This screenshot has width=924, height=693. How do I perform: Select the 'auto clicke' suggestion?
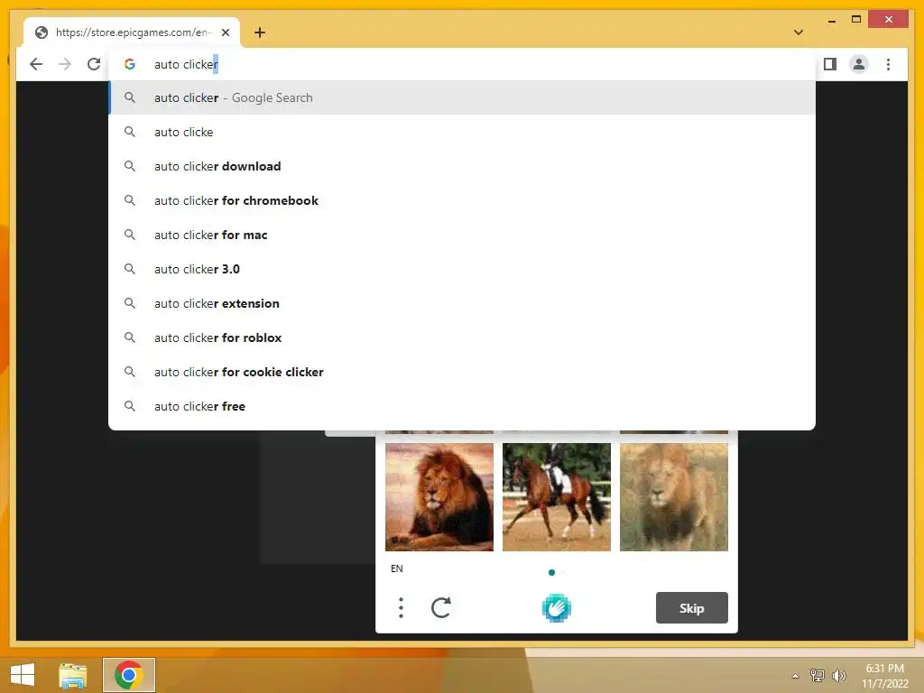462,132
